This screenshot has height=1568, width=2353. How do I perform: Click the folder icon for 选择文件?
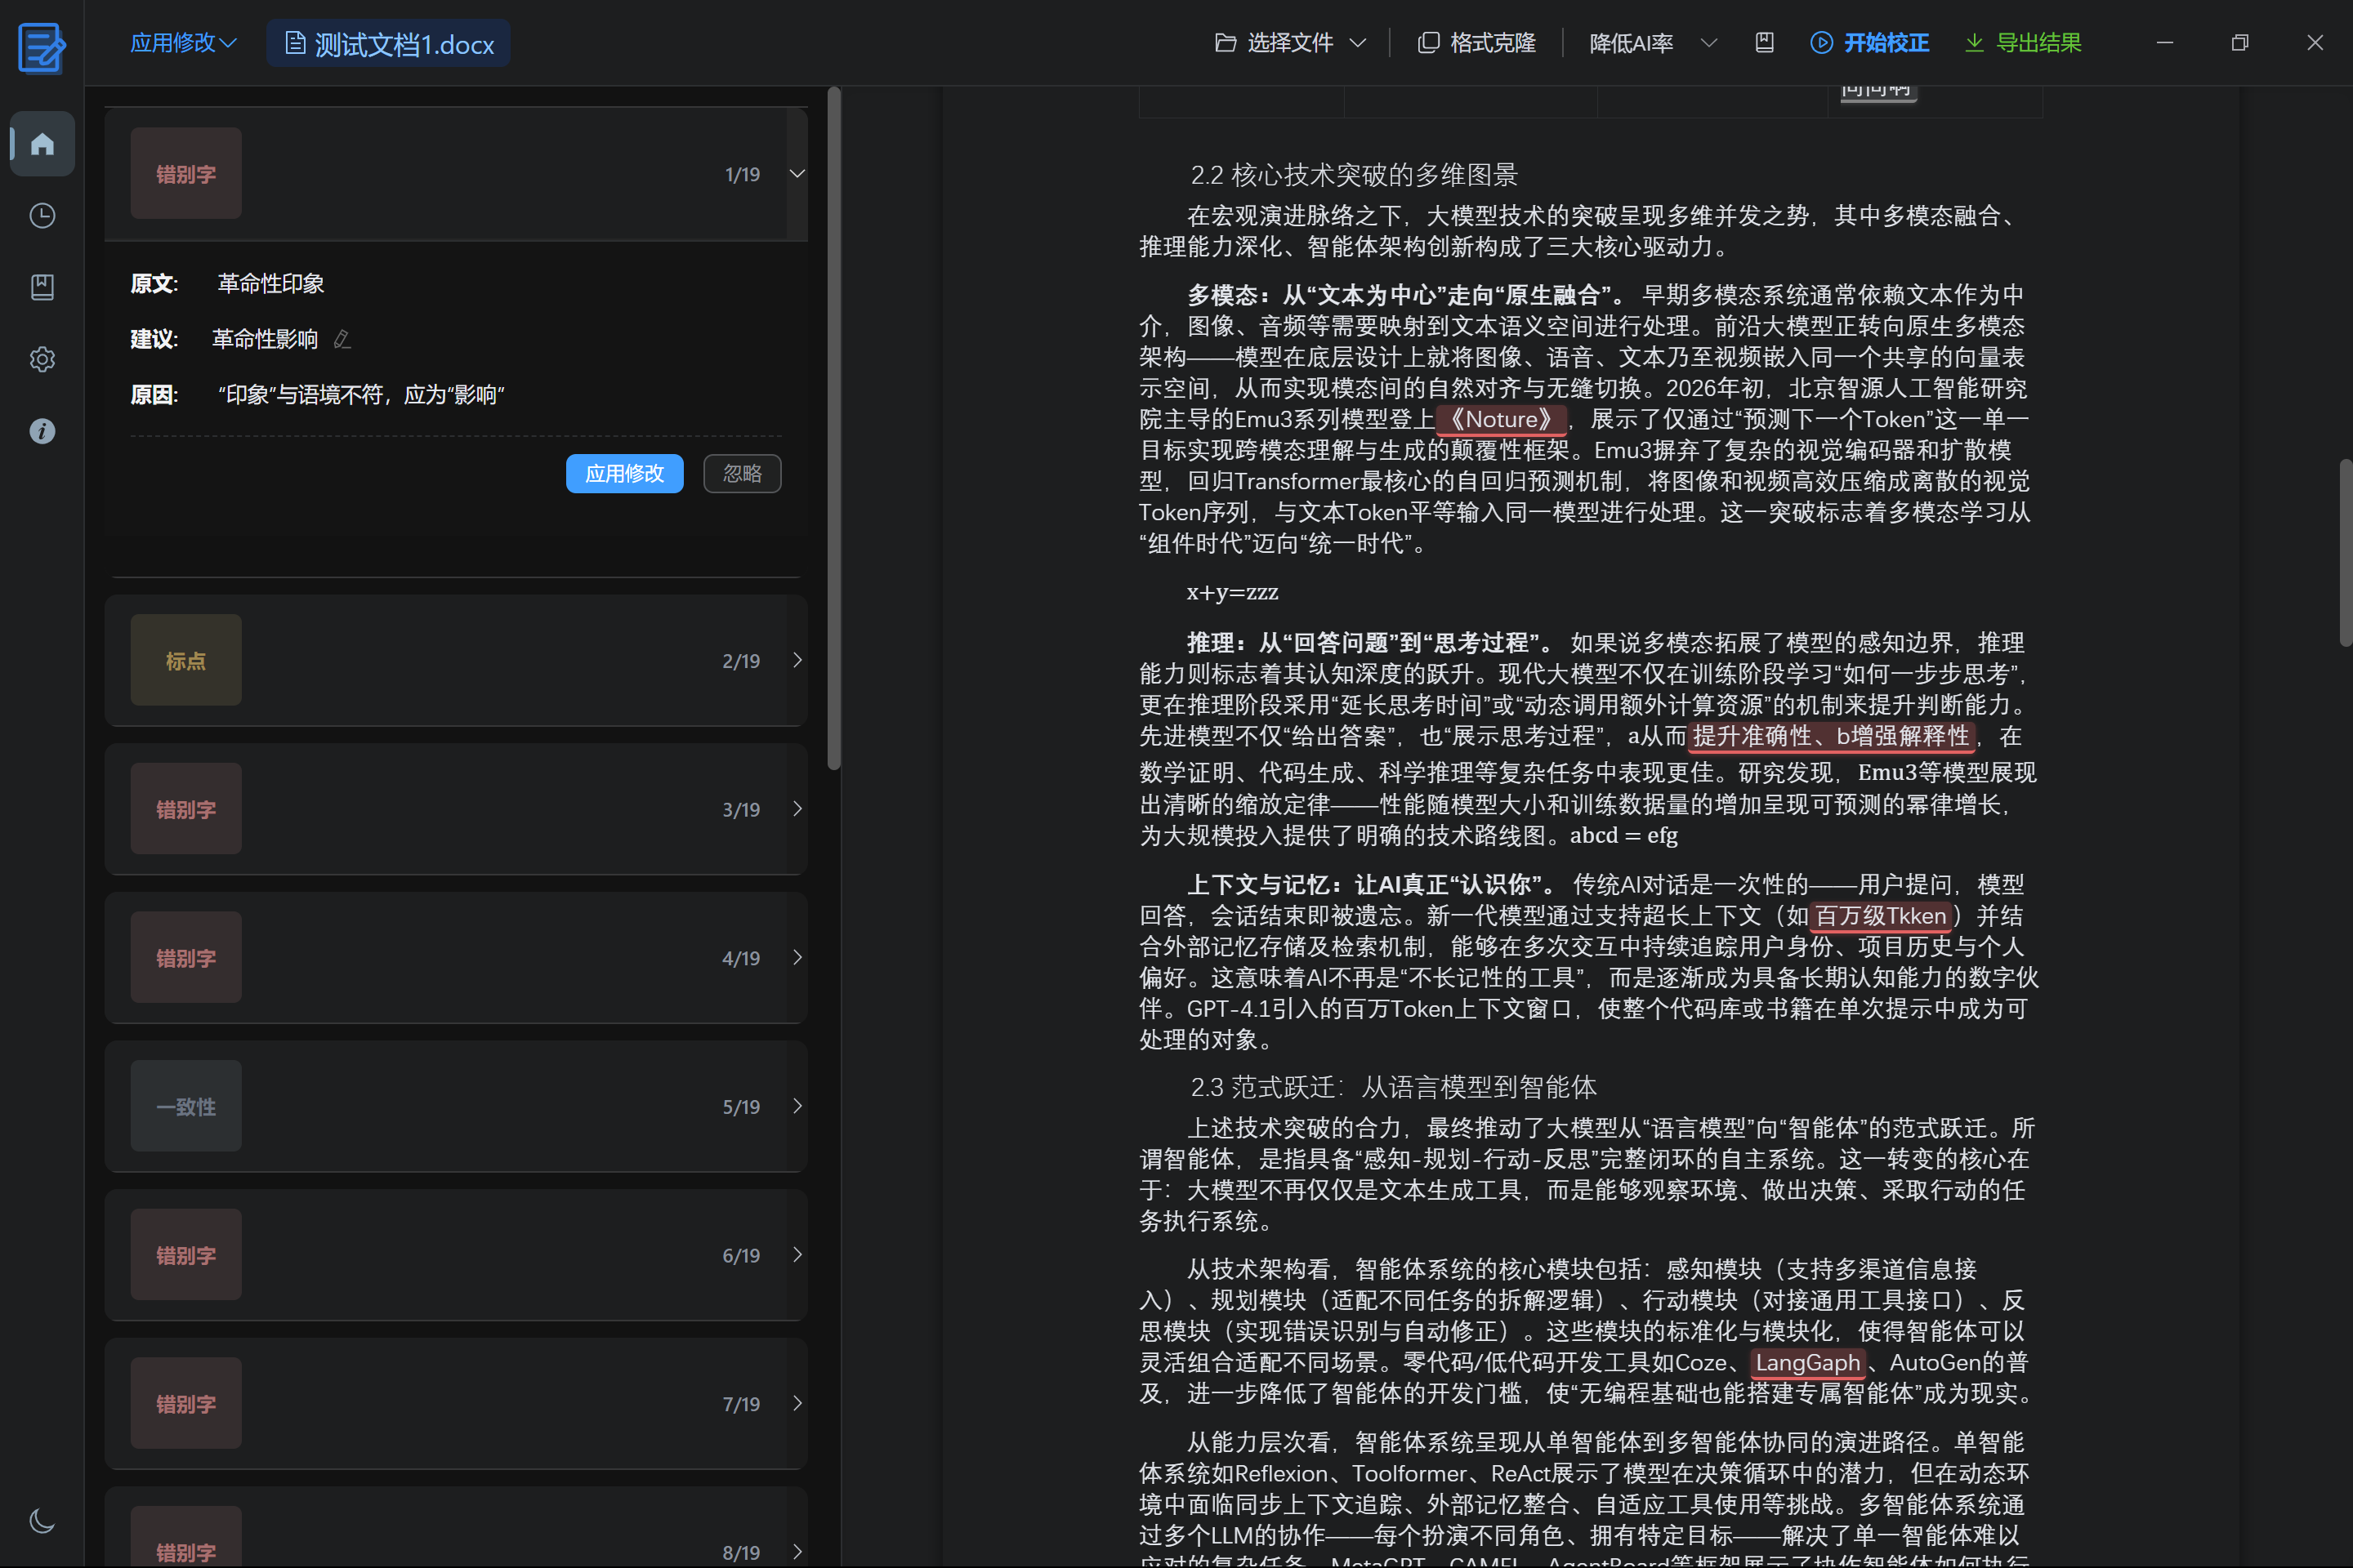(x=1226, y=43)
